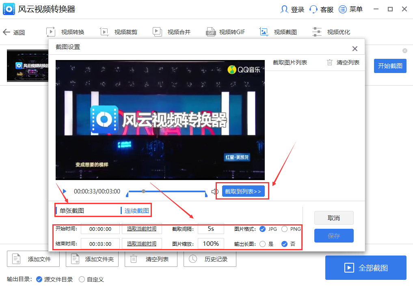Click the 截取间隔 5s field
The image size is (413, 290).
tap(211, 229)
